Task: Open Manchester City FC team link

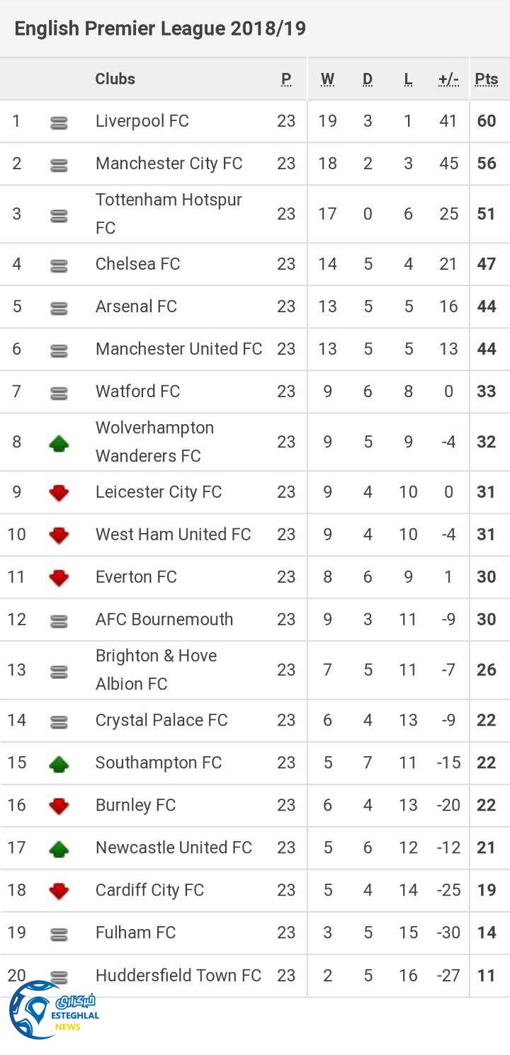Action: click(169, 164)
